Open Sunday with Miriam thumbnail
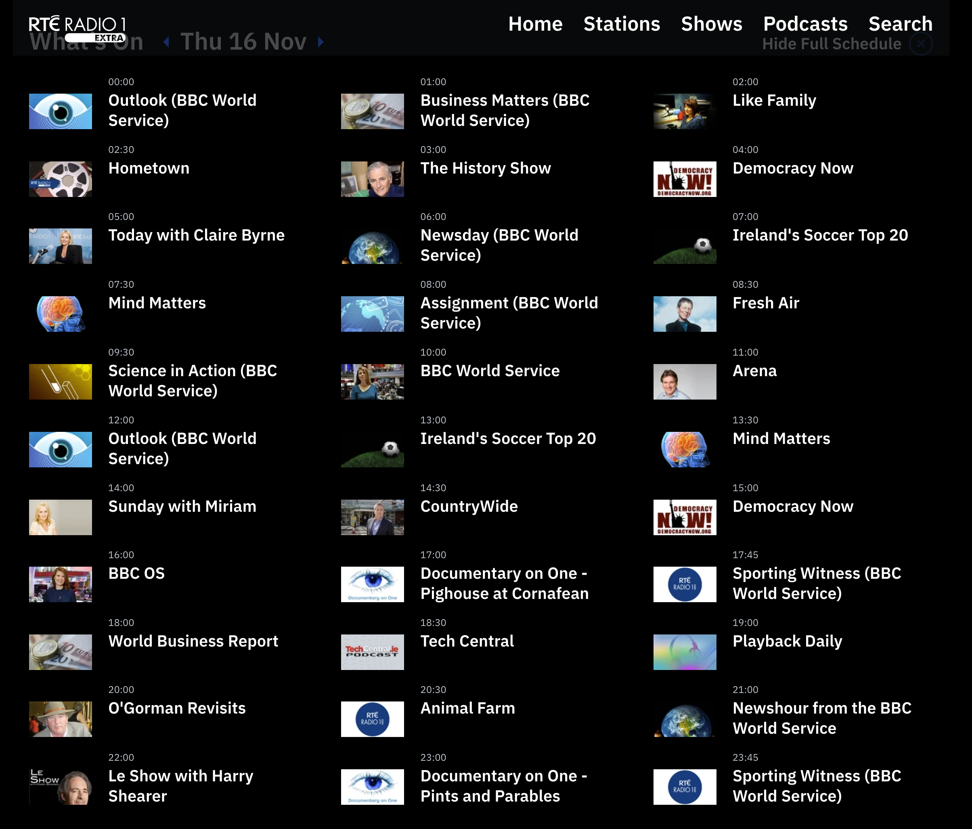This screenshot has width=972, height=829. click(x=61, y=517)
